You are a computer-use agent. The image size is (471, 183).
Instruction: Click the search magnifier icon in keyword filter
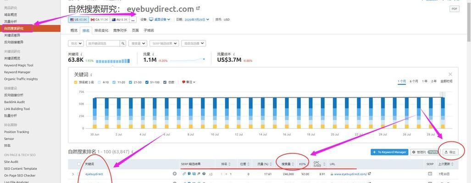(x=123, y=43)
